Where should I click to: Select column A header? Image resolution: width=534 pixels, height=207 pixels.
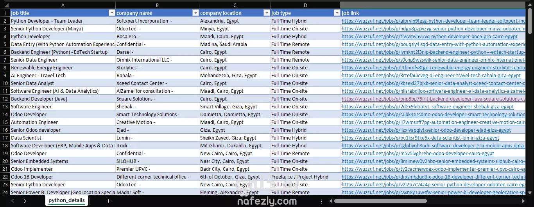click(x=63, y=5)
